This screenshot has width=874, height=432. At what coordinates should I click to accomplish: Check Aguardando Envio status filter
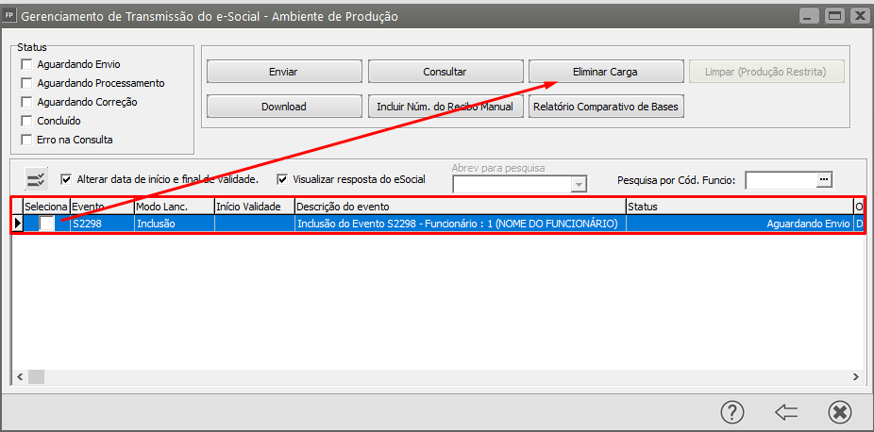click(x=26, y=64)
